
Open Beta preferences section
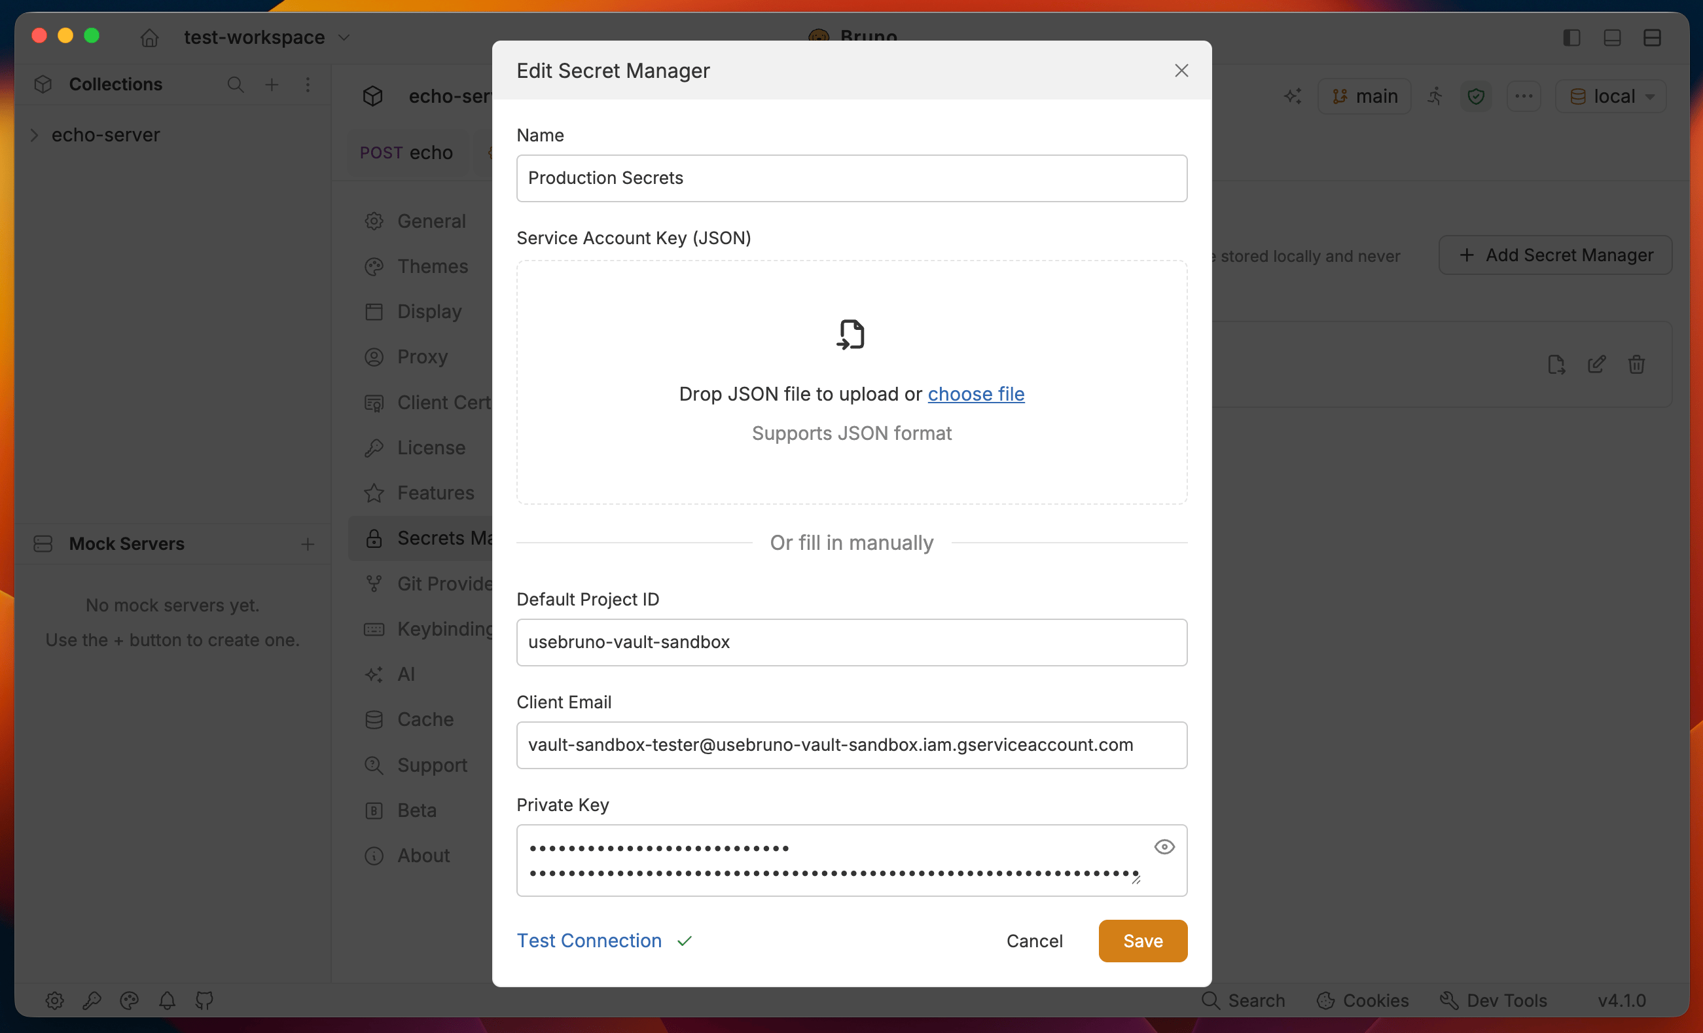(401, 810)
